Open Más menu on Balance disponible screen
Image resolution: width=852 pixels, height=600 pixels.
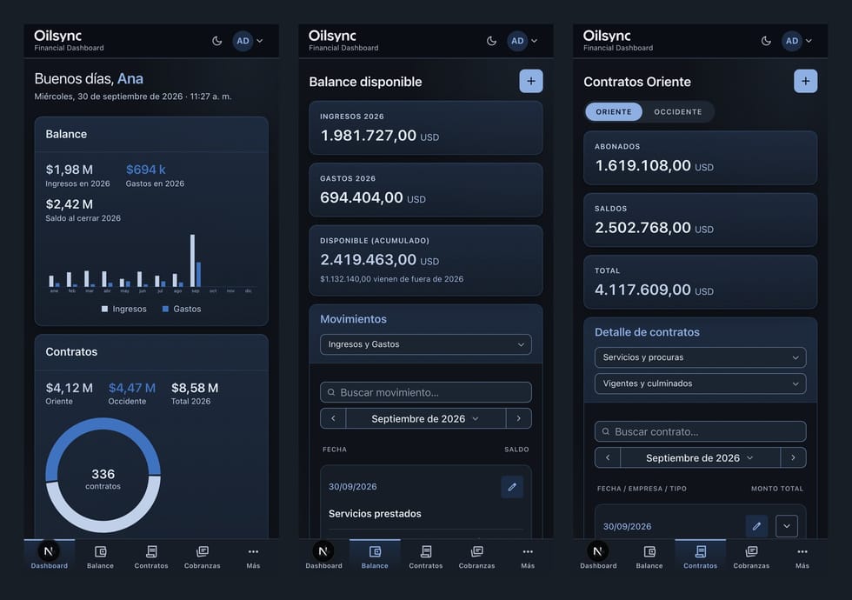[528, 557]
